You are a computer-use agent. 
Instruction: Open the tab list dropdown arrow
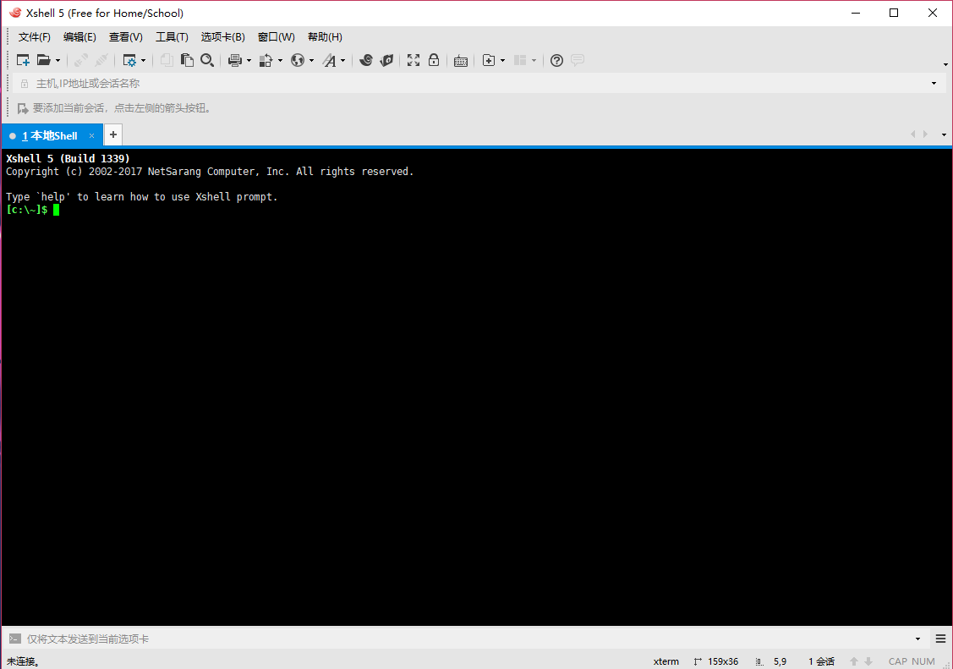click(944, 134)
